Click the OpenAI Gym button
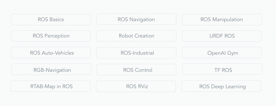 (x=222, y=53)
